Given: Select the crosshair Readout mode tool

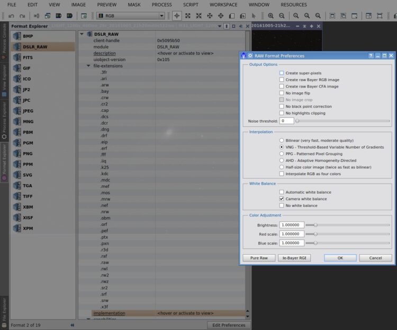Looking at the screenshot, I should tap(177, 16).
